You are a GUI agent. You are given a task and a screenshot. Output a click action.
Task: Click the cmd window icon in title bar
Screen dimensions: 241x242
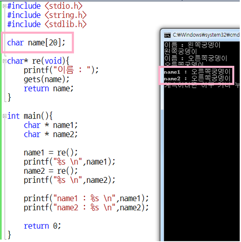[167, 35]
